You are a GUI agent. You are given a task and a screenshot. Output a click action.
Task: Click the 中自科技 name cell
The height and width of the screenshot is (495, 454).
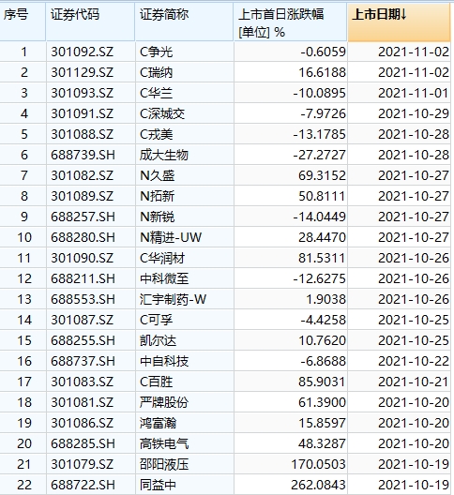(184, 361)
